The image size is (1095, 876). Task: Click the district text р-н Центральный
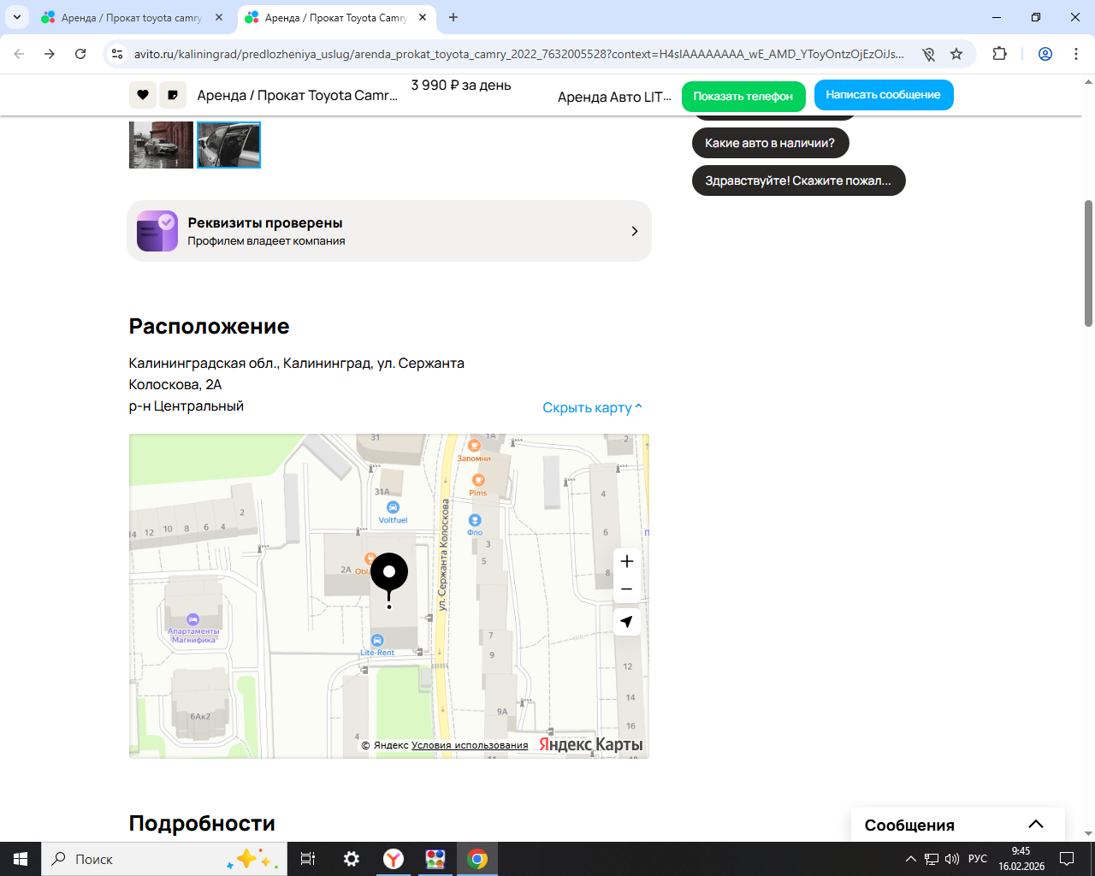pos(186,405)
